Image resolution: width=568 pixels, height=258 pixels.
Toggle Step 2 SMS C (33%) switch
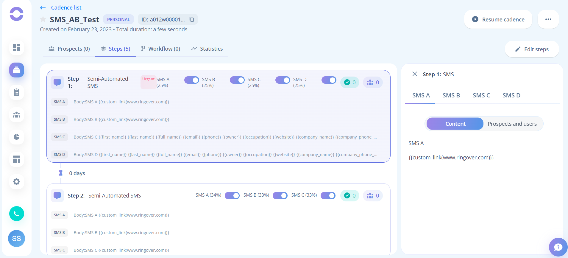point(328,195)
